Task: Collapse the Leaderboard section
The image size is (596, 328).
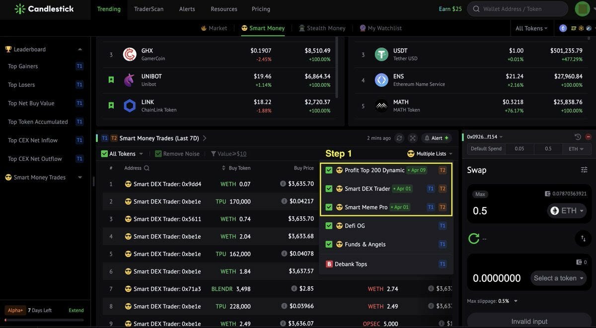Action: coord(80,49)
